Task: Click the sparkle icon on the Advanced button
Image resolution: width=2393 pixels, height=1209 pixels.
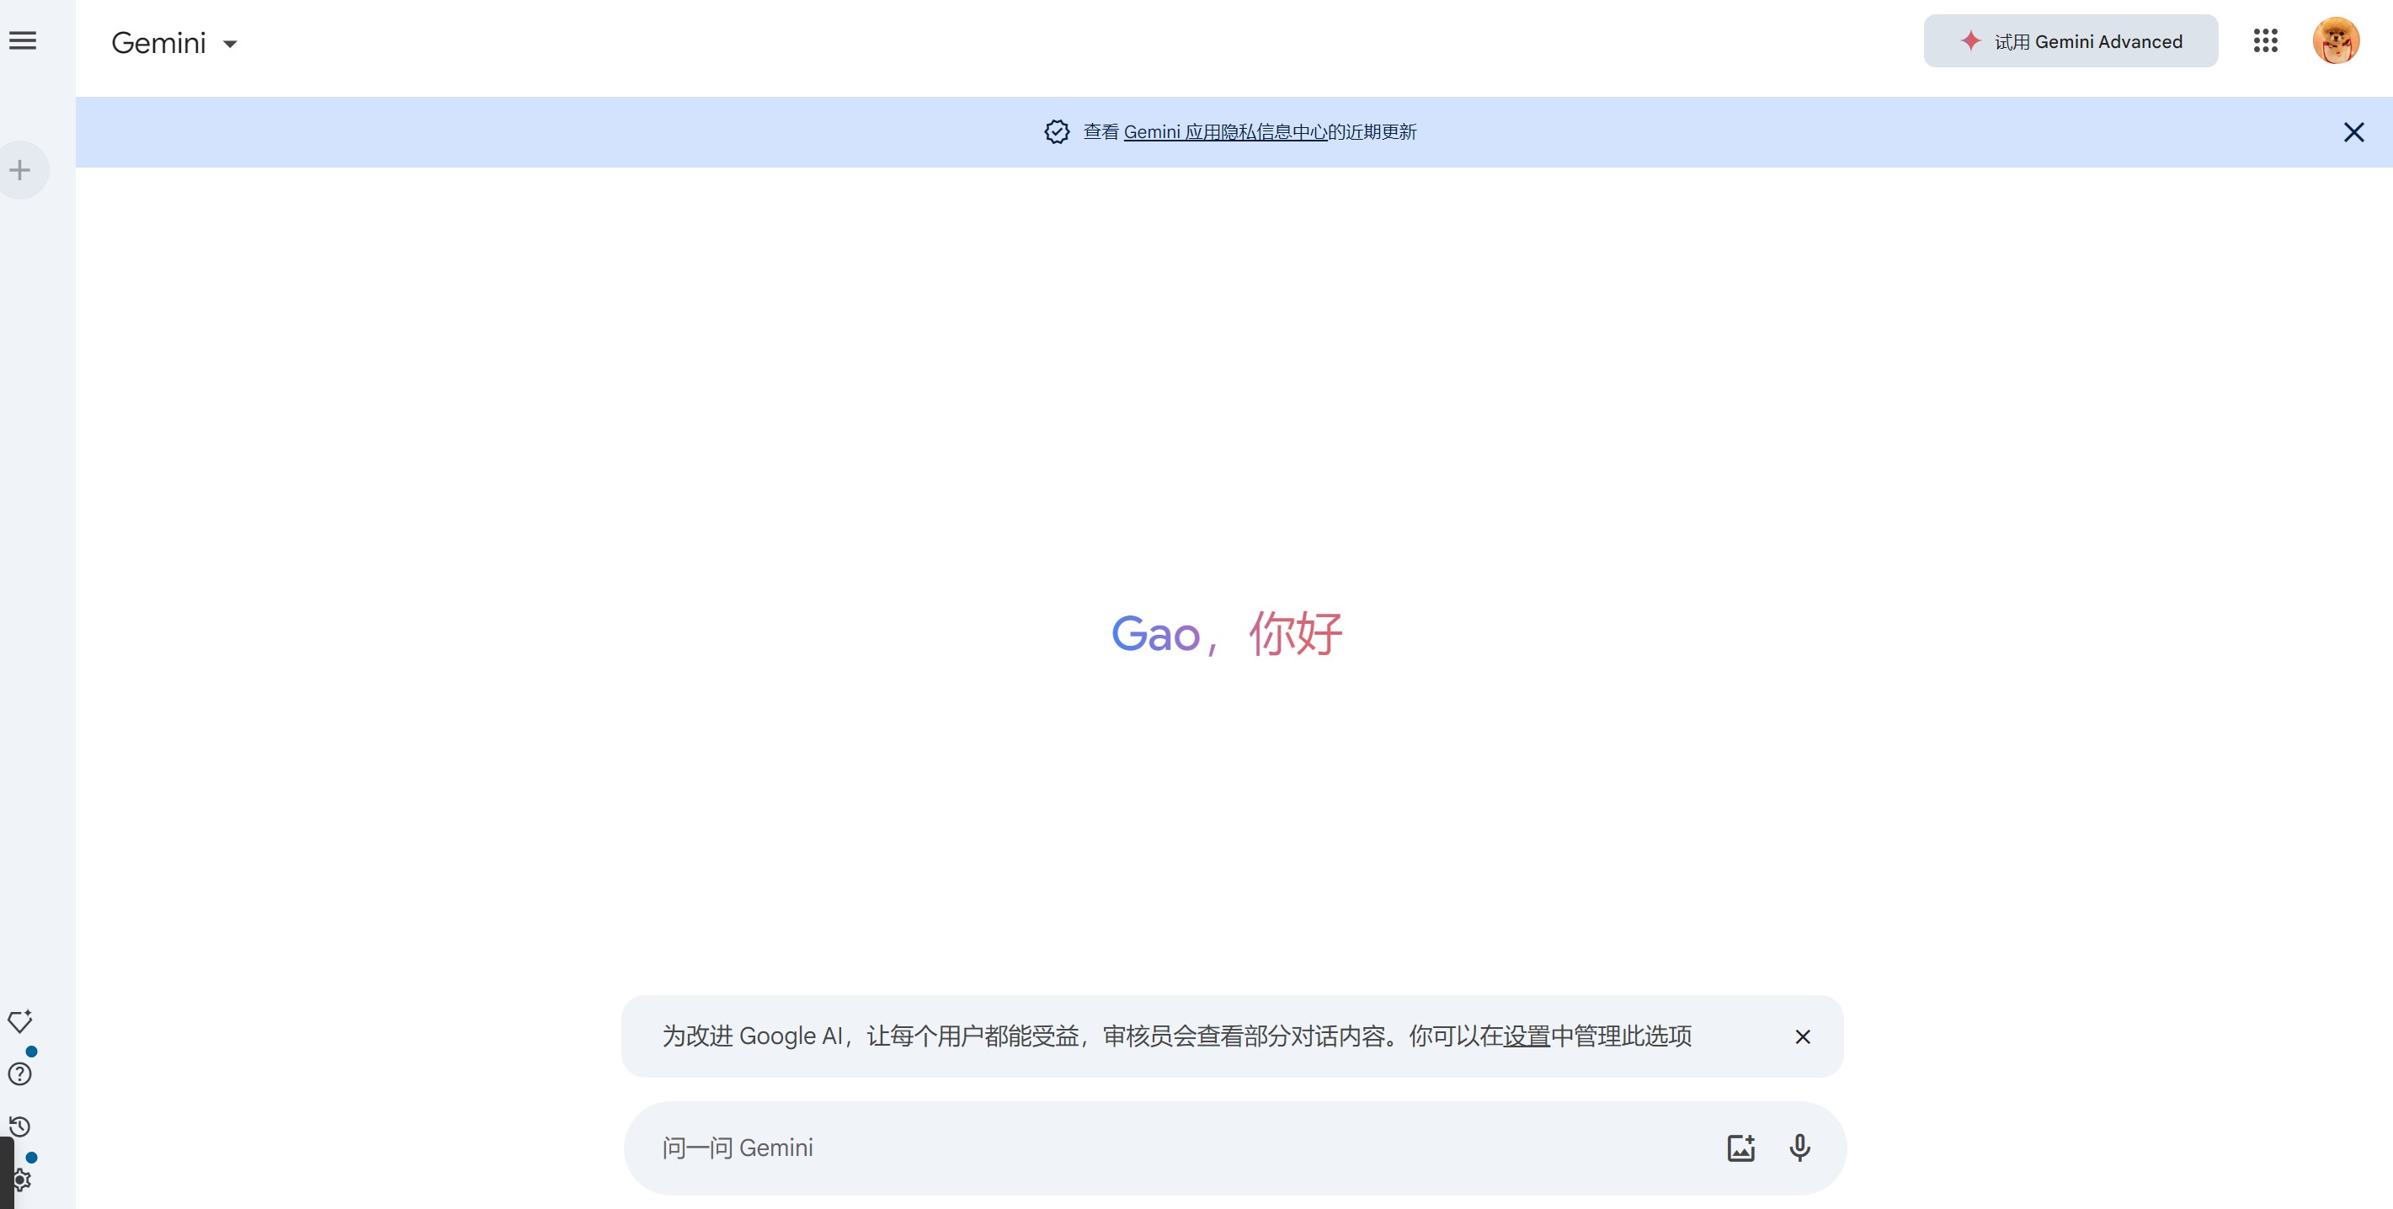Action: coord(1969,40)
